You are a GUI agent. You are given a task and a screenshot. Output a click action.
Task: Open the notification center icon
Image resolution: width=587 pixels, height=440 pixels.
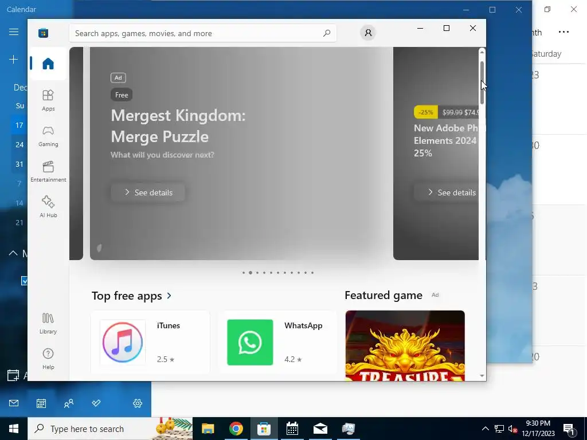tap(569, 429)
